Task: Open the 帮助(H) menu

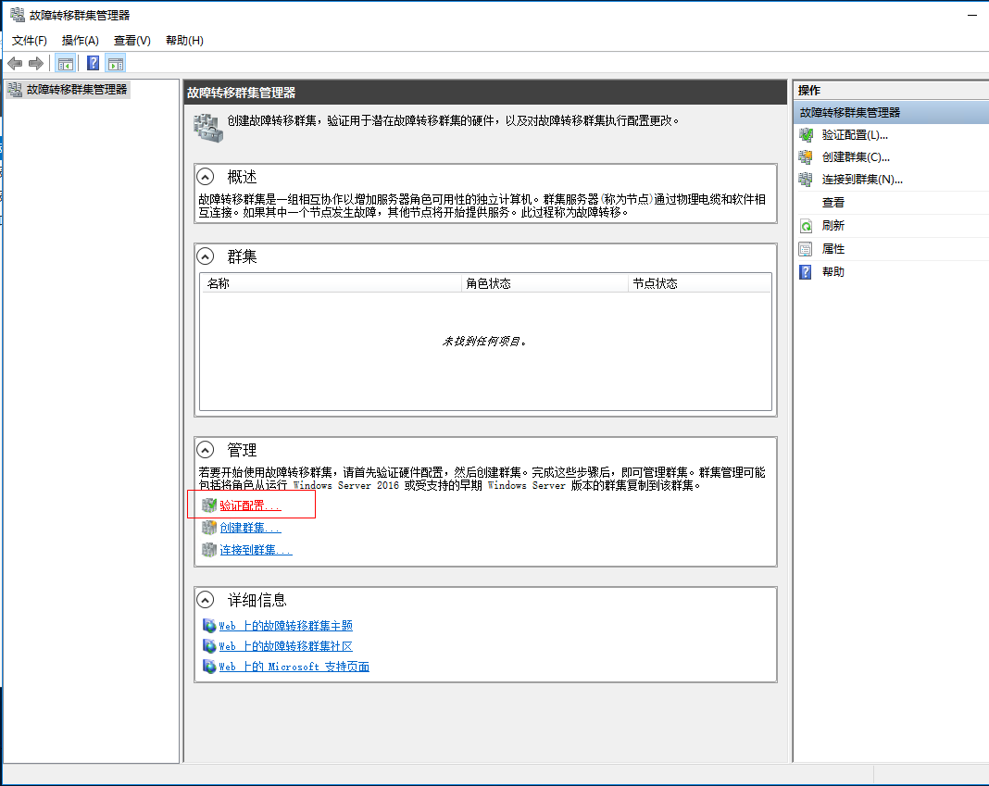Action: 184,41
